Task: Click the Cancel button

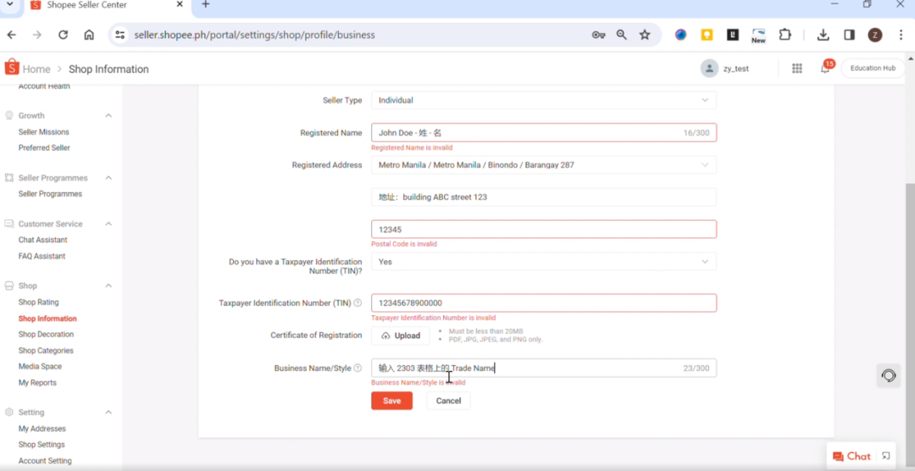Action: pyautogui.click(x=448, y=401)
